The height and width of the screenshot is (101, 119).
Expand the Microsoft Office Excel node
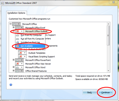point(14,27)
